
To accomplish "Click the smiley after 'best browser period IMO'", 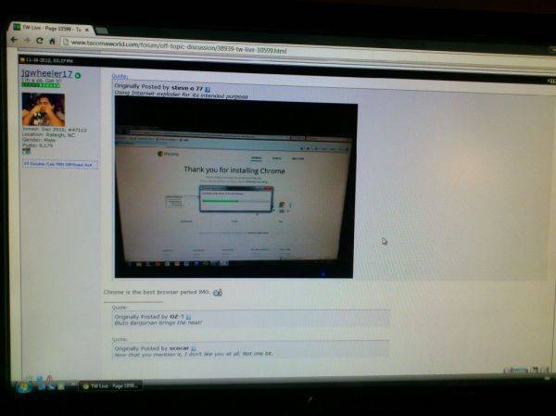I will click(218, 293).
